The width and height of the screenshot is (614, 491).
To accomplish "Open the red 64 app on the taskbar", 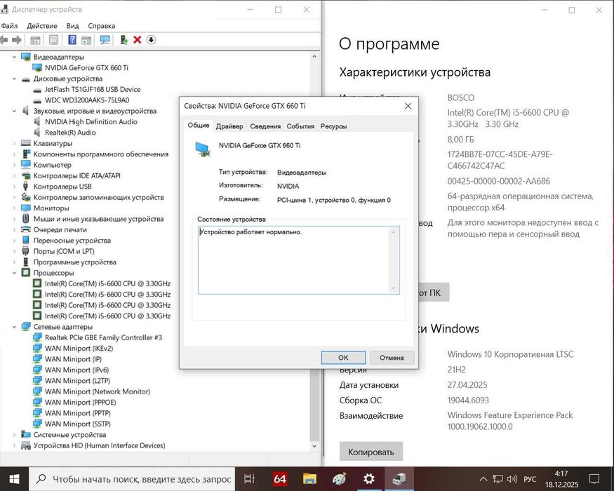I will (279, 479).
